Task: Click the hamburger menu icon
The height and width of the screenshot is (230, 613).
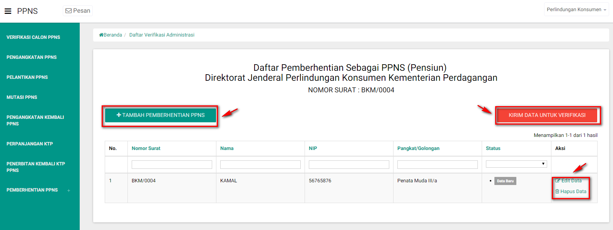Action: coord(8,11)
